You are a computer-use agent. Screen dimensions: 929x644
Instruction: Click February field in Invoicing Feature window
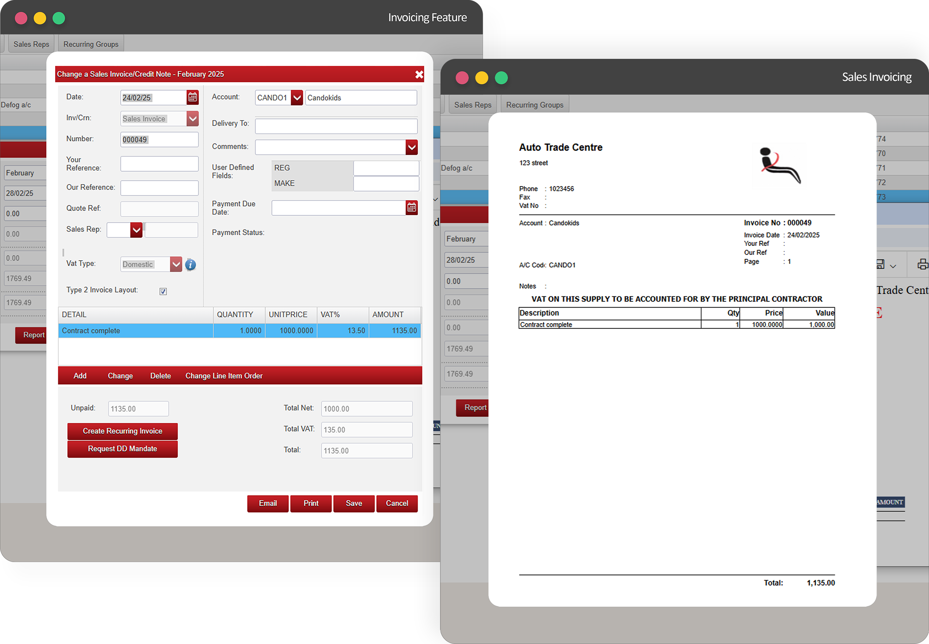point(25,173)
